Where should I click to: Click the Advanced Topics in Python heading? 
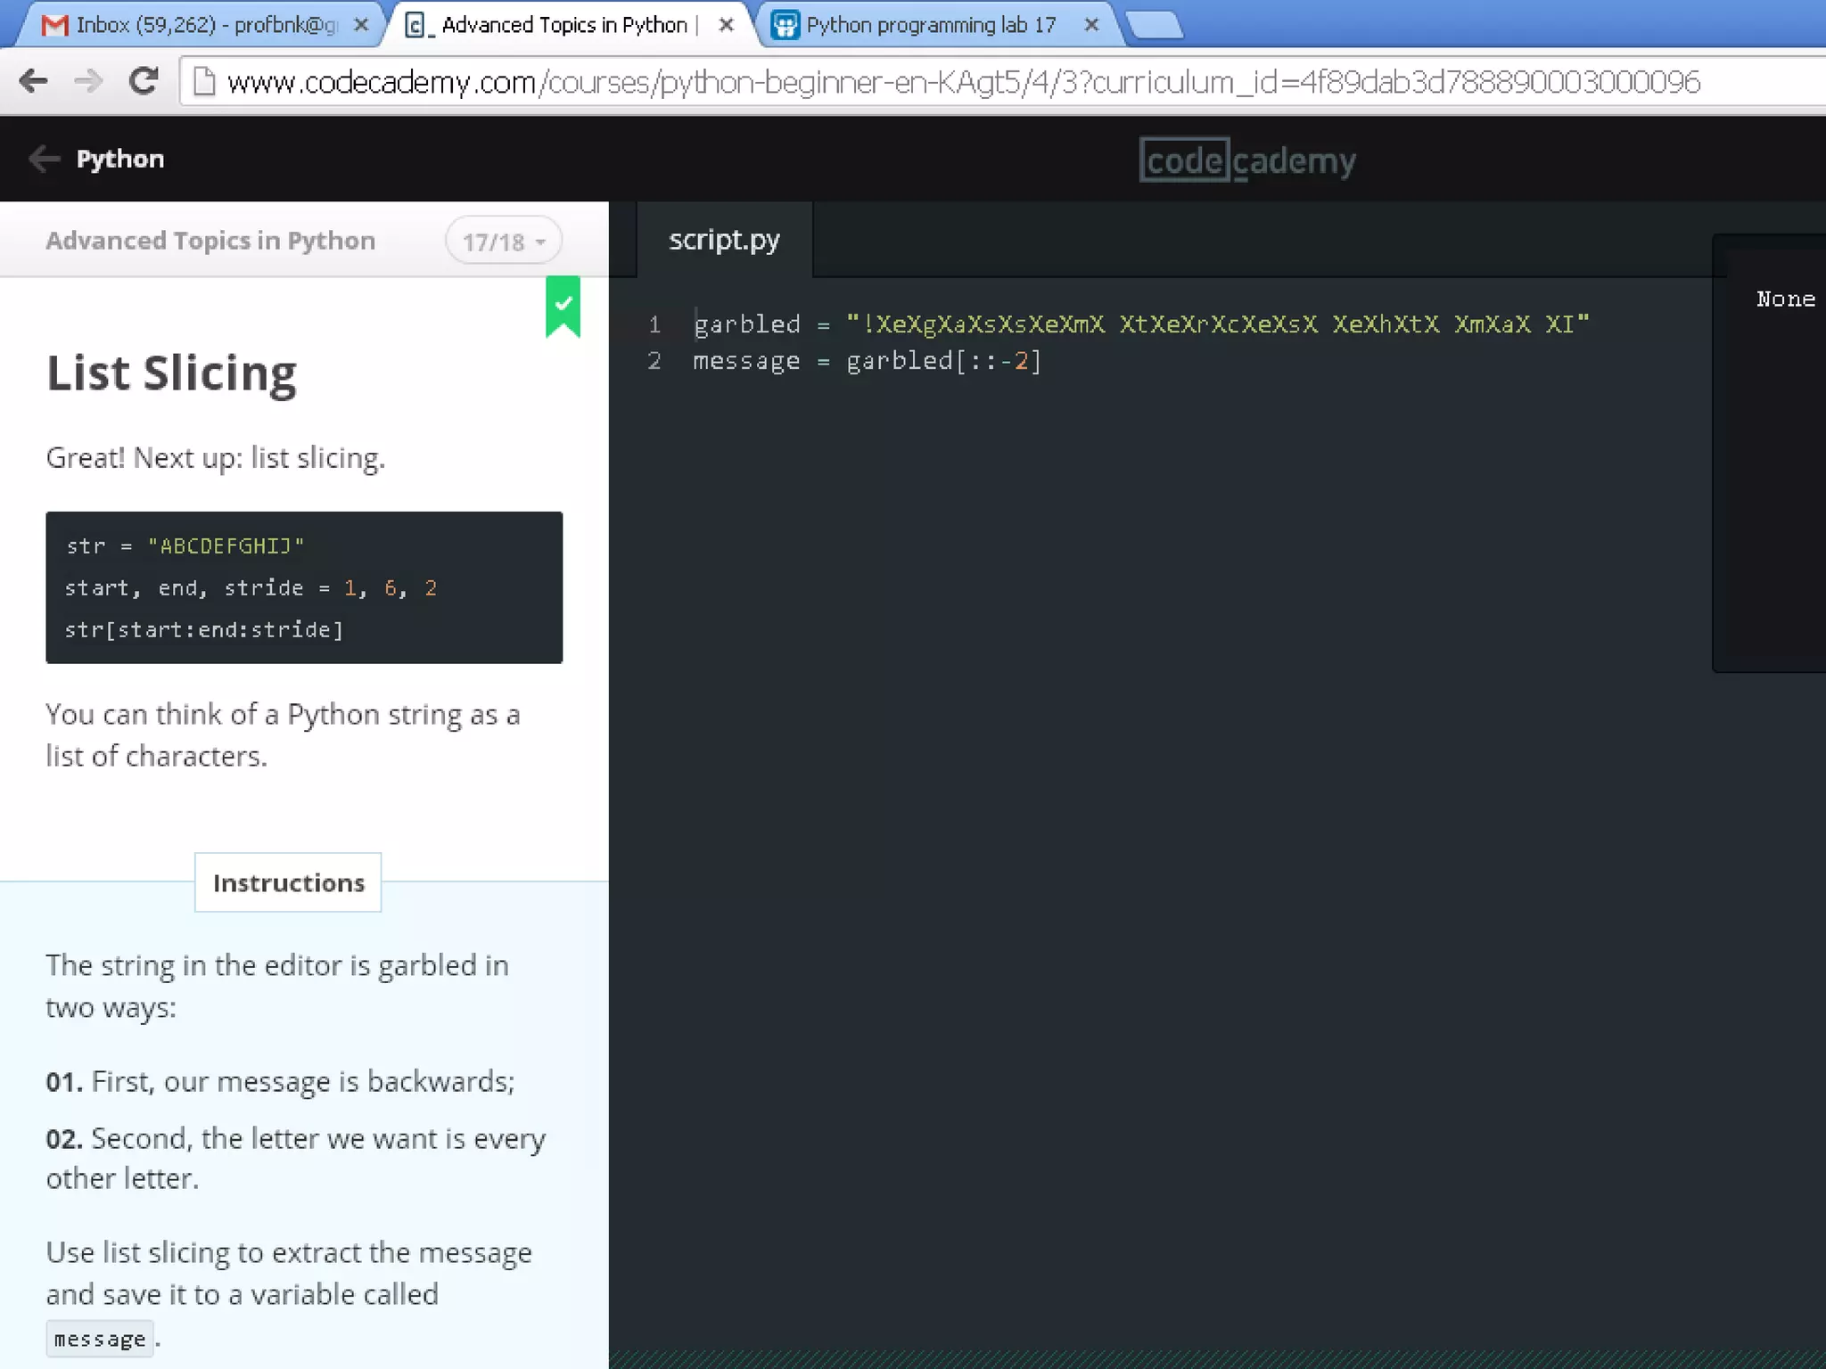210,241
